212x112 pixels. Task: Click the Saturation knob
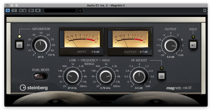point(41,45)
